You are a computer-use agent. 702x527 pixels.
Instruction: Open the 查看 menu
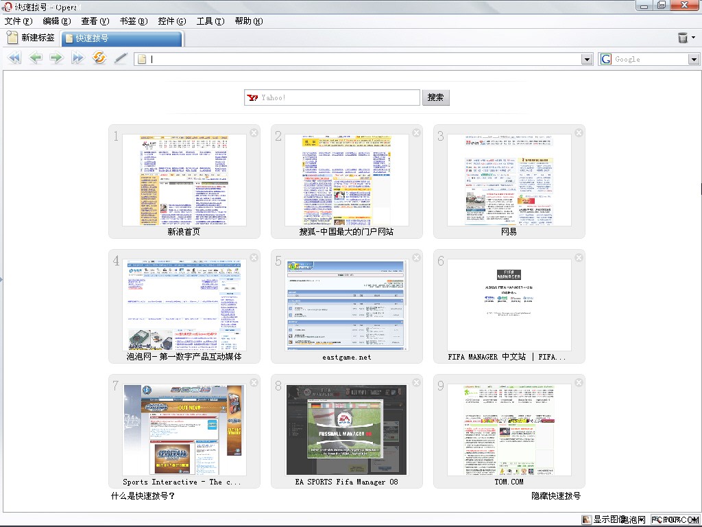95,21
